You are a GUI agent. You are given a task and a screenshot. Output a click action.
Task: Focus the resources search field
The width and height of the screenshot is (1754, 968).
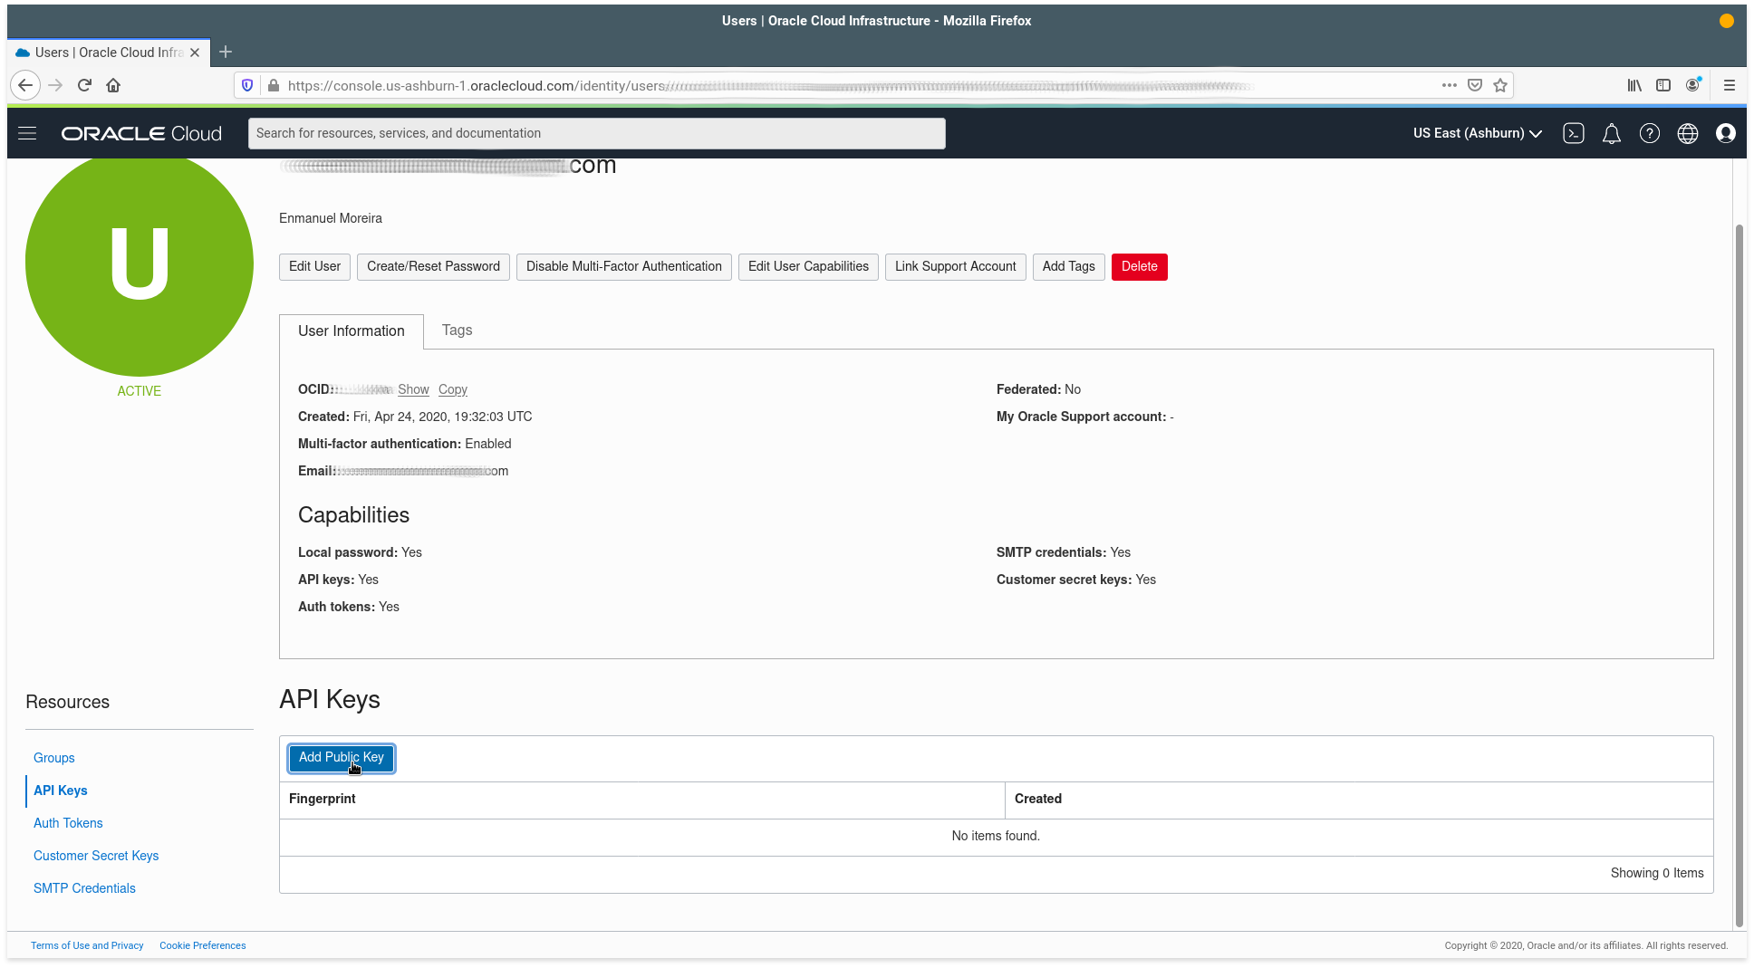coord(597,133)
